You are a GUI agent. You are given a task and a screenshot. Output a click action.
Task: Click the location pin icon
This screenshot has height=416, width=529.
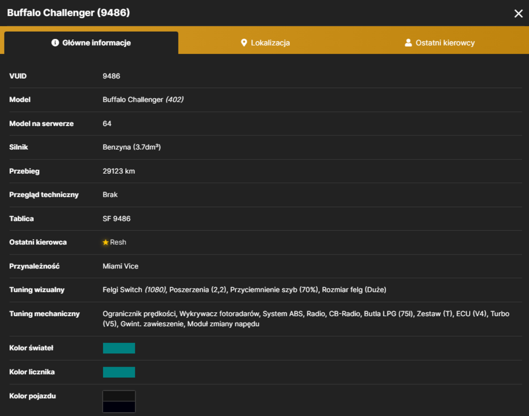point(244,43)
